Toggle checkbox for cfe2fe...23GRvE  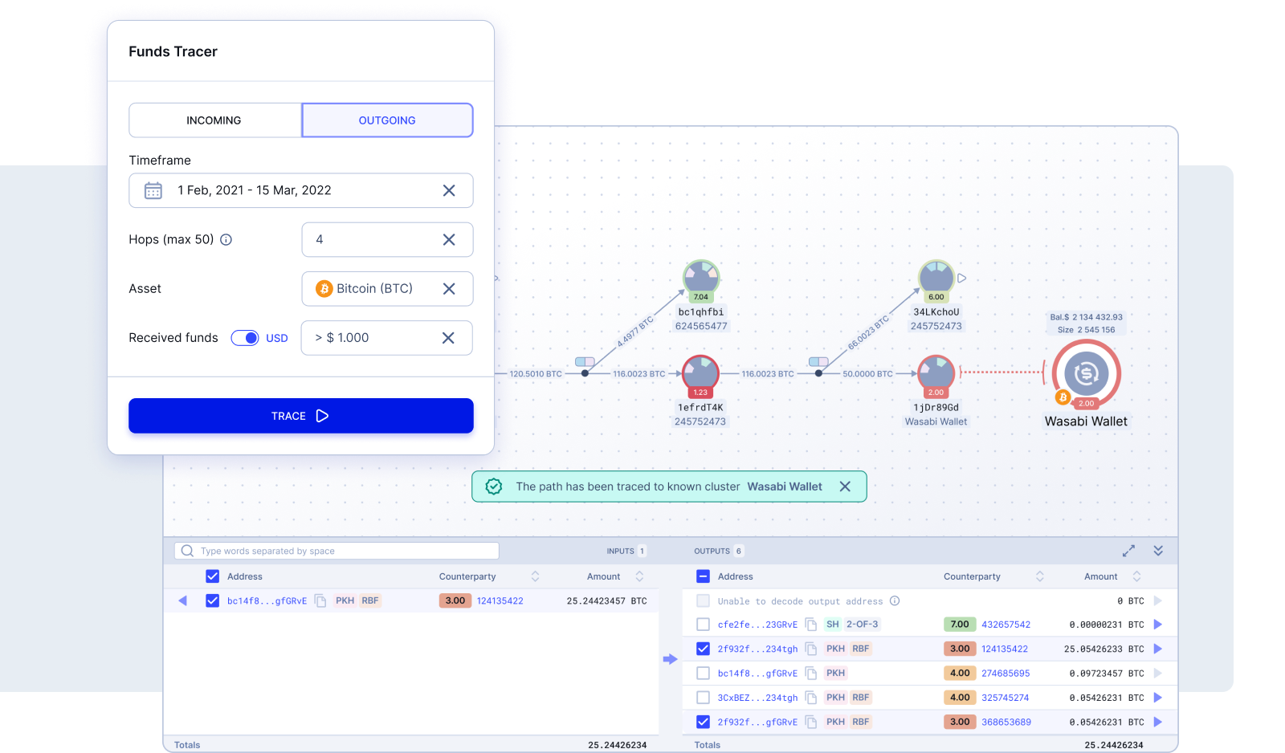(x=703, y=625)
